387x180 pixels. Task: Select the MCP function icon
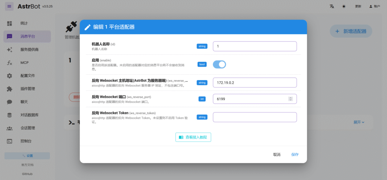pyautogui.click(x=10, y=63)
